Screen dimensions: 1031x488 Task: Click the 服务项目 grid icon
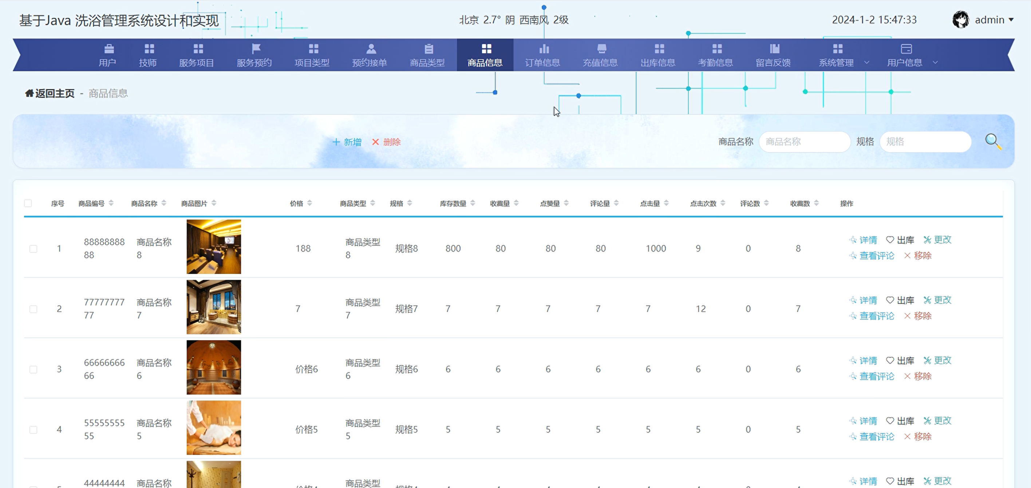(x=198, y=49)
